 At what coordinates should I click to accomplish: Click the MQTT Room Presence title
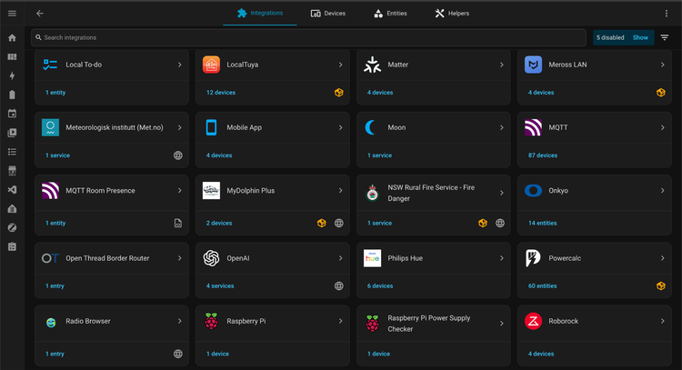(100, 190)
